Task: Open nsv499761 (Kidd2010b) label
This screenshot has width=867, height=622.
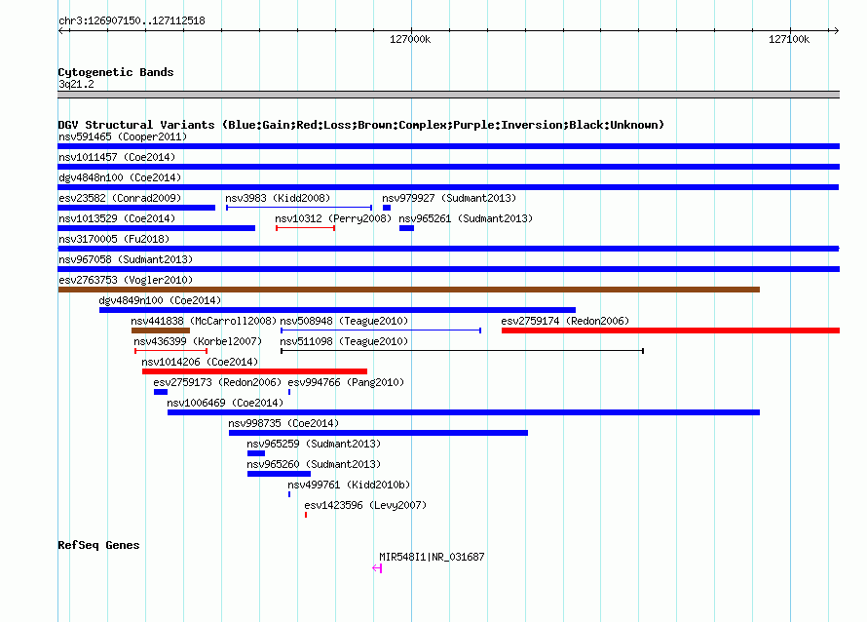Action: click(349, 485)
